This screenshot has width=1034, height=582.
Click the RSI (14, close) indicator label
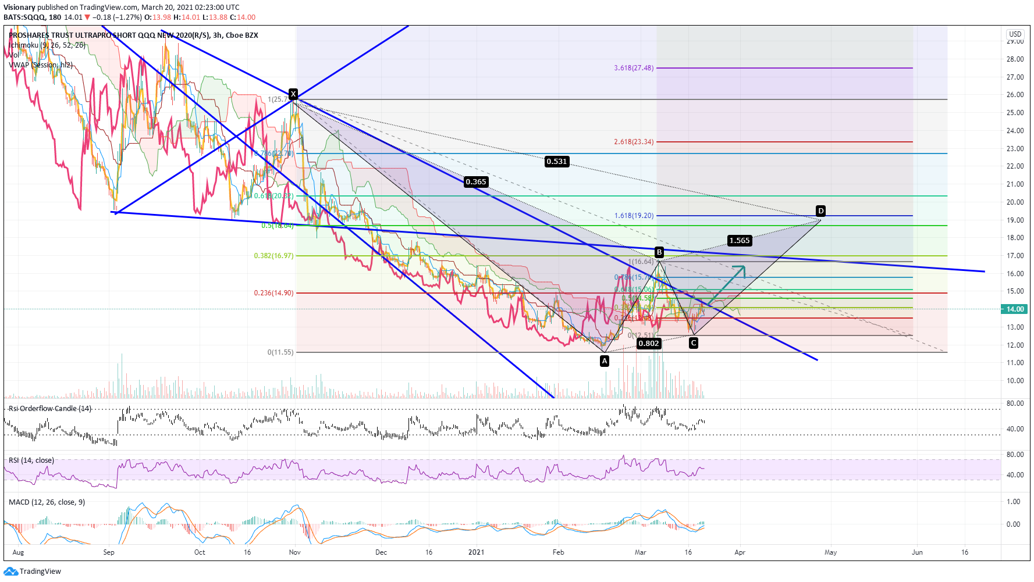(31, 460)
